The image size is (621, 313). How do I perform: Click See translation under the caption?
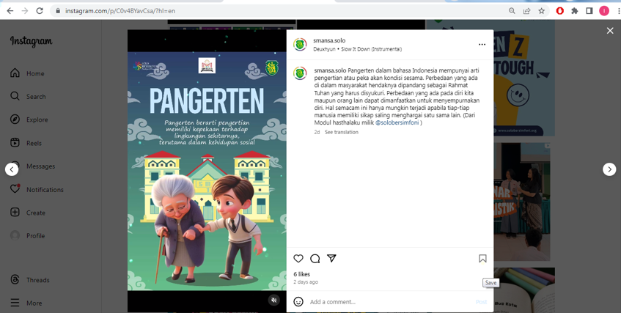tap(342, 133)
